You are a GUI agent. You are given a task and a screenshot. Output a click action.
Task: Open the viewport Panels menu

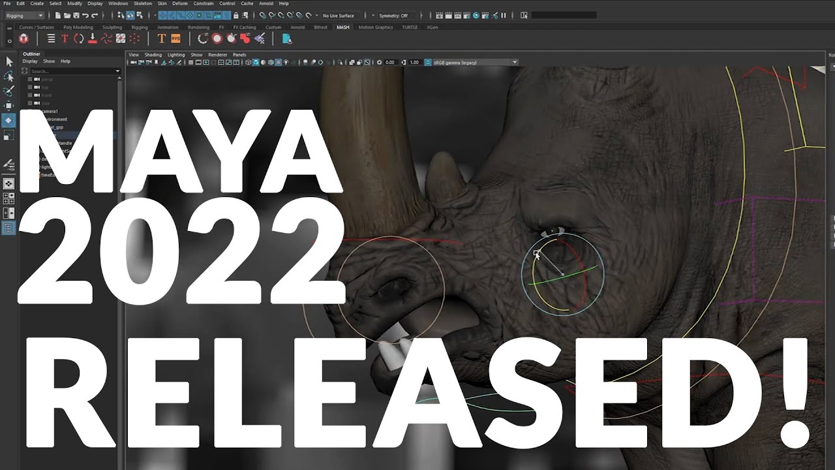click(239, 55)
